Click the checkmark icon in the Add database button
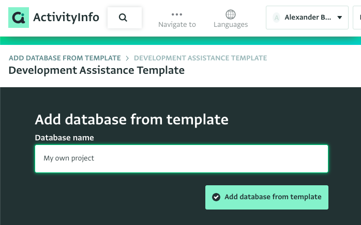The height and width of the screenshot is (225, 361). click(216, 197)
